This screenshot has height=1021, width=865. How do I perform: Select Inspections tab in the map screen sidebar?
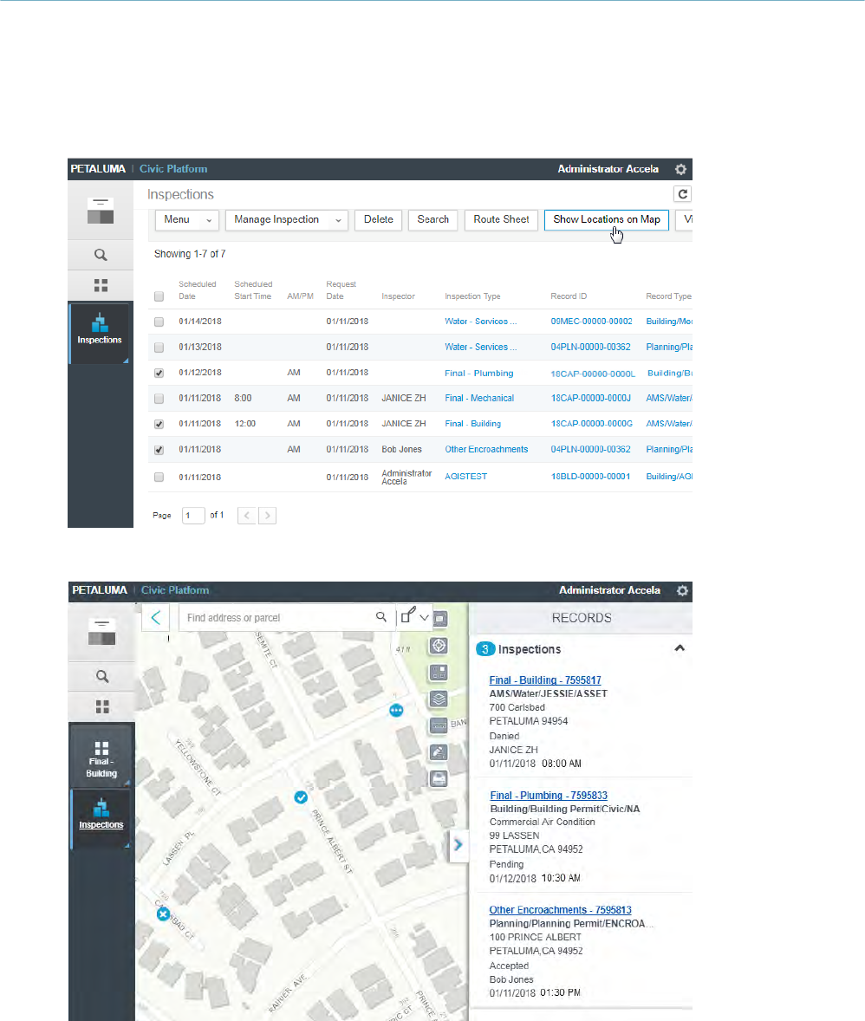101,818
